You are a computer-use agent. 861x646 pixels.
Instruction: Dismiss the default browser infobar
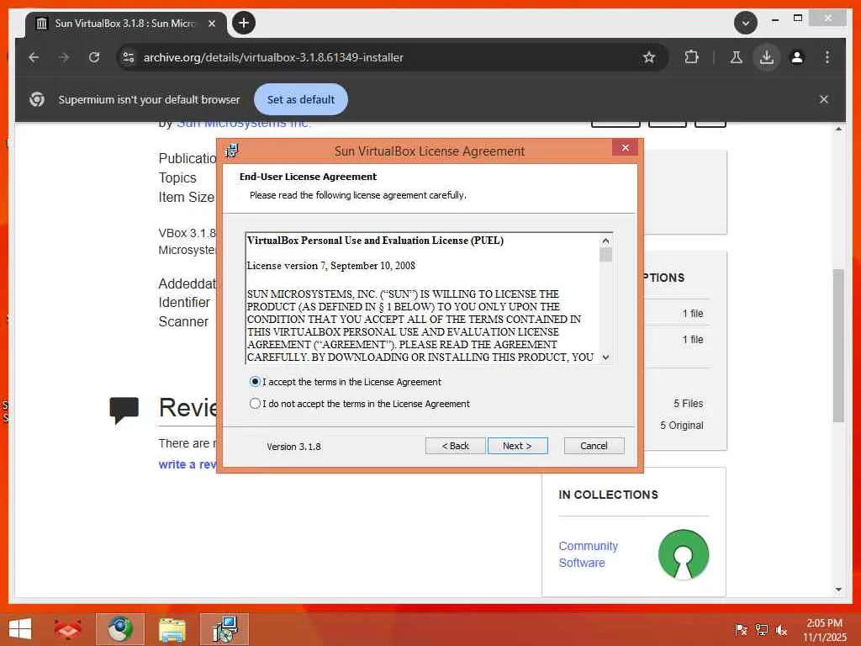click(824, 99)
